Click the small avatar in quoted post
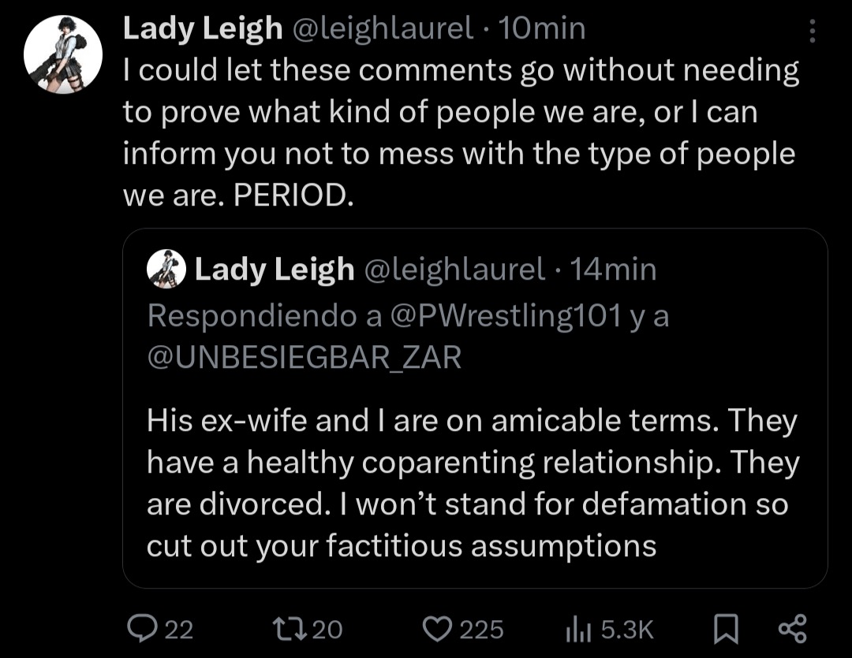 [166, 270]
